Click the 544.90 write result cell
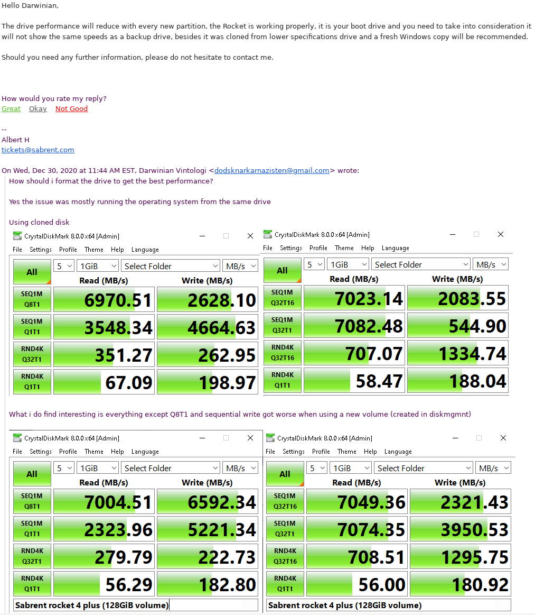This screenshot has height=615, width=535. click(x=458, y=325)
